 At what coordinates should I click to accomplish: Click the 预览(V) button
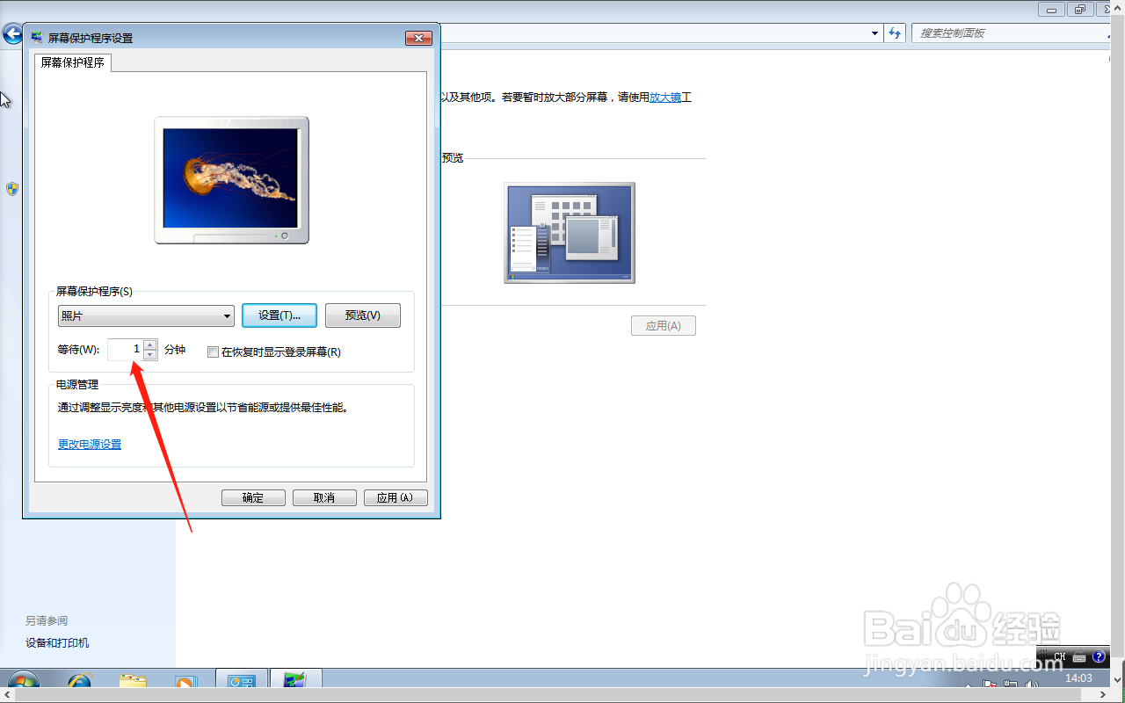(x=363, y=315)
